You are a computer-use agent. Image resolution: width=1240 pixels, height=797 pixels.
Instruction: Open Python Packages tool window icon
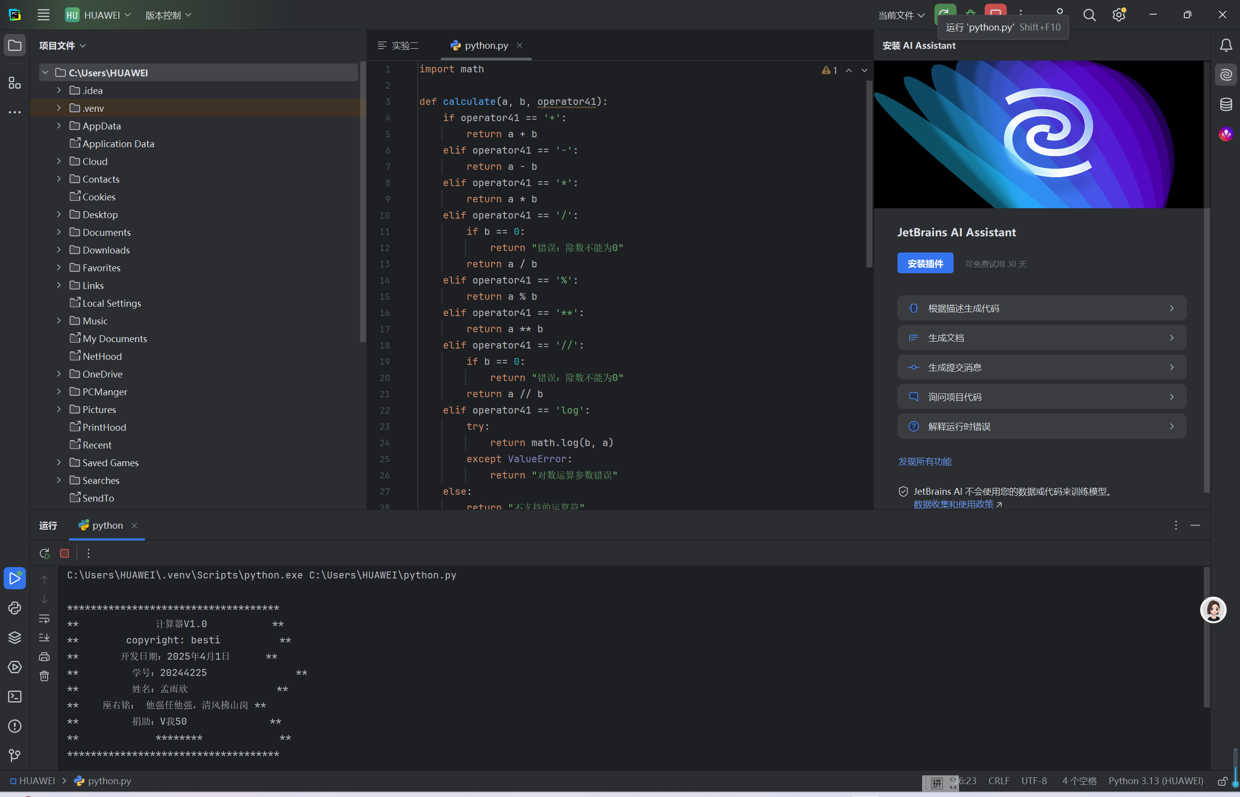(x=14, y=638)
